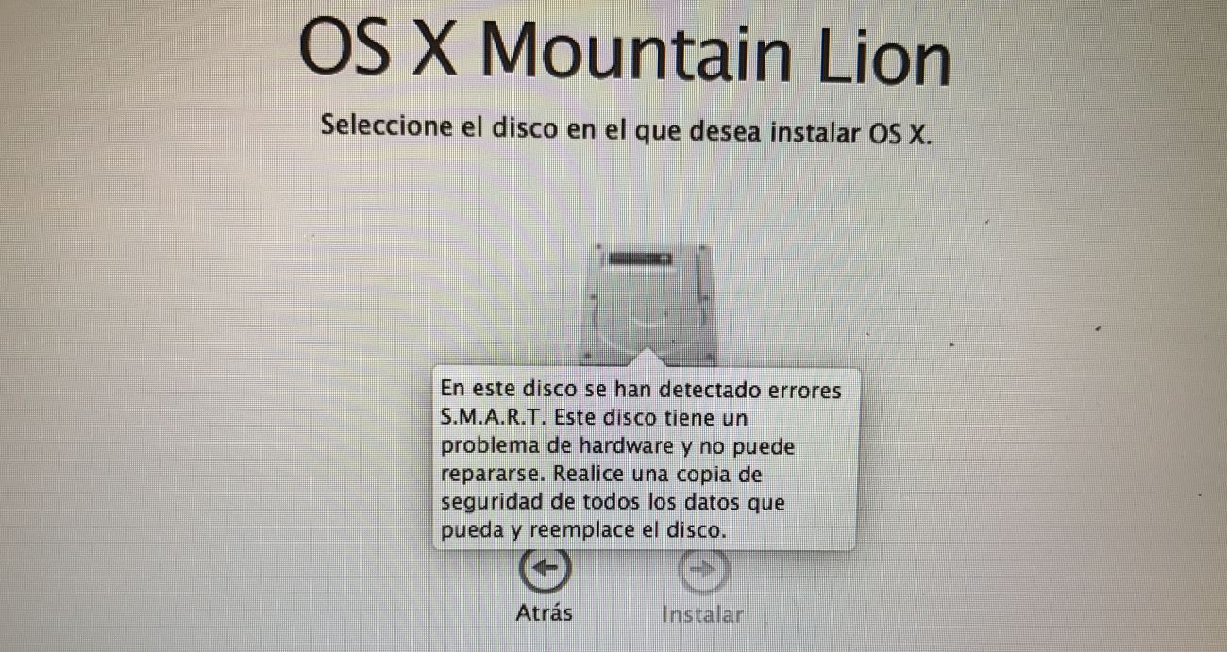Click the 'seguridad de todos los datos' line
This screenshot has width=1227, height=652.
tap(613, 502)
